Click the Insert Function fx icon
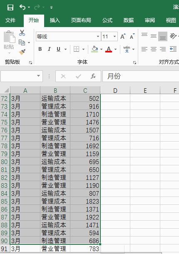Screen dimensions: 179x254 [93, 76]
